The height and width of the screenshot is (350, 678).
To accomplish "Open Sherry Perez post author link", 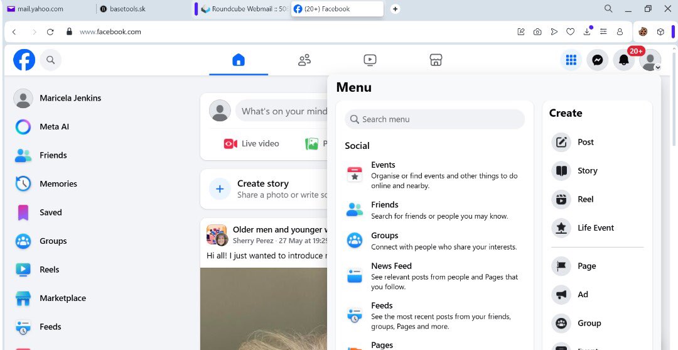I will pyautogui.click(x=253, y=241).
